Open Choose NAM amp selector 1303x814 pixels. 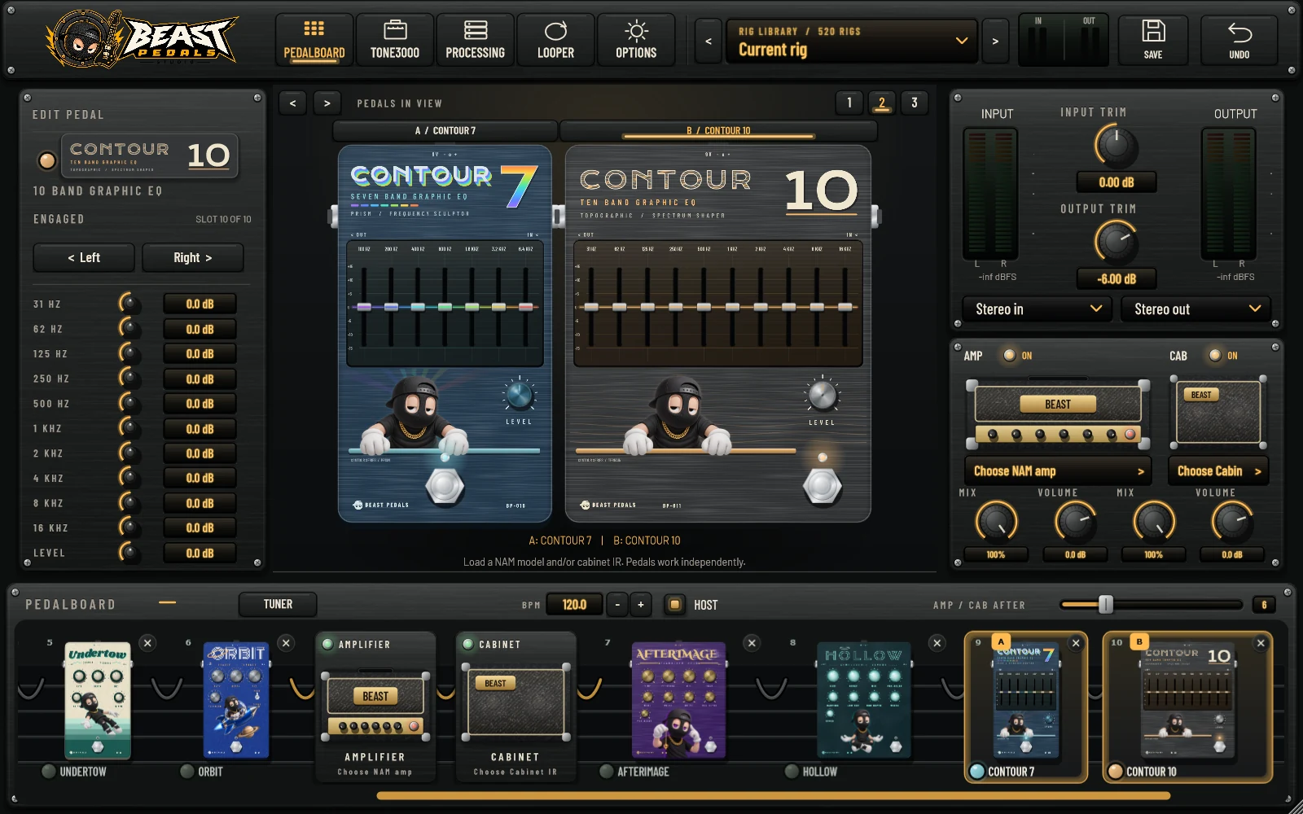point(1058,471)
